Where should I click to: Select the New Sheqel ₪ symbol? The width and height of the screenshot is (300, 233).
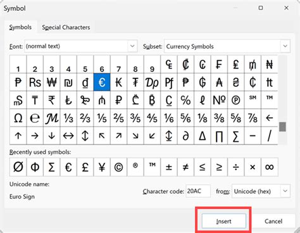[68, 82]
